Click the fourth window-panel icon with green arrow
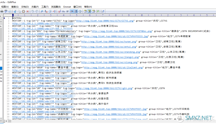The height and width of the screenshot is (124, 216). pyautogui.click(x=98, y=11)
